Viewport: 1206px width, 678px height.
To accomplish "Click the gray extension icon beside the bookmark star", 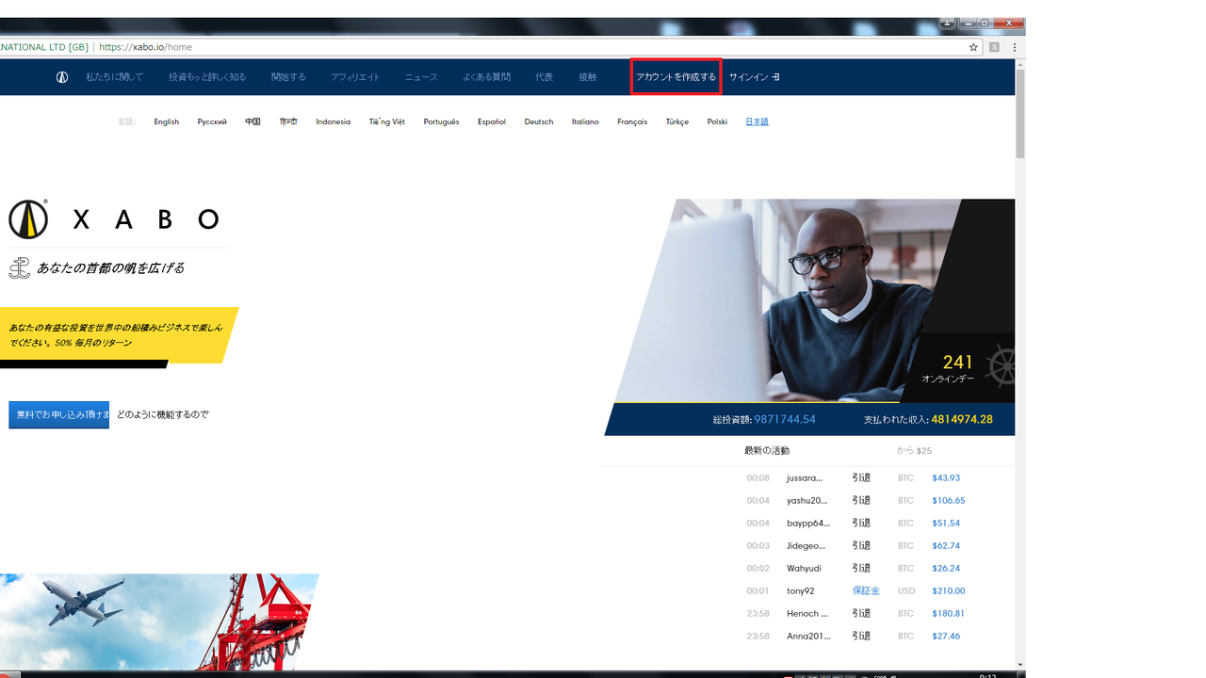I will (x=994, y=47).
